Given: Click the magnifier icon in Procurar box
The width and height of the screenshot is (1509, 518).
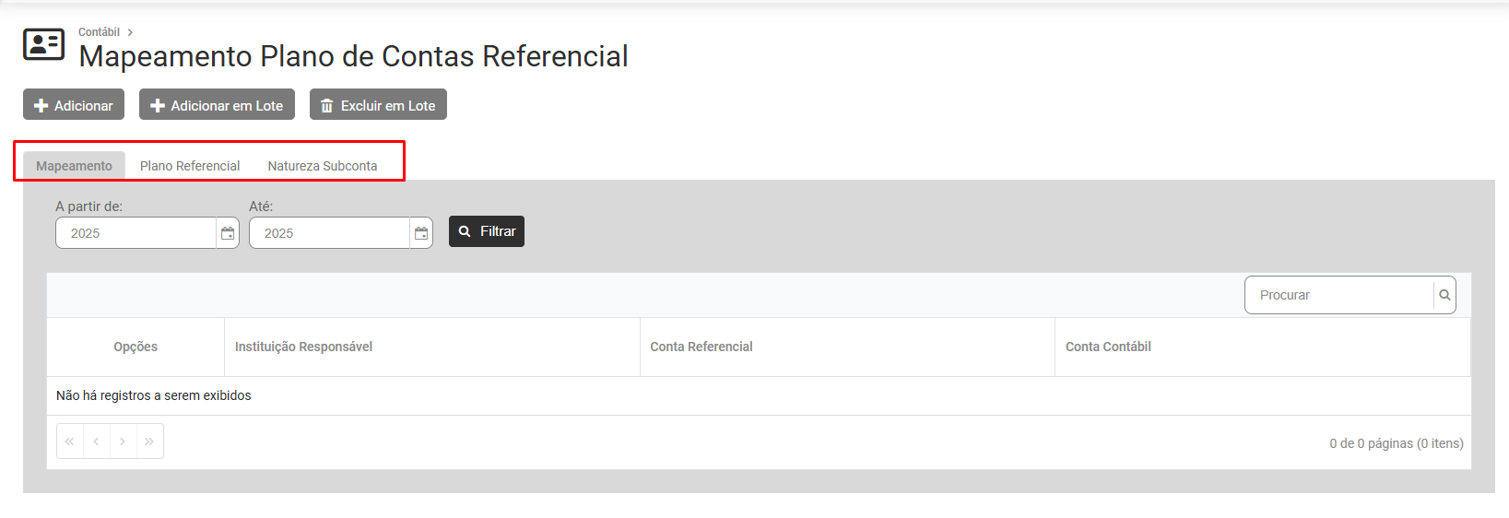Looking at the screenshot, I should click(1444, 295).
